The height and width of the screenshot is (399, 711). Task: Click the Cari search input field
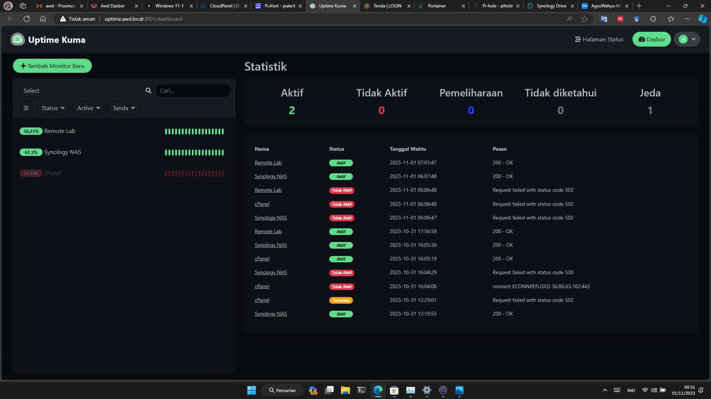coord(193,91)
